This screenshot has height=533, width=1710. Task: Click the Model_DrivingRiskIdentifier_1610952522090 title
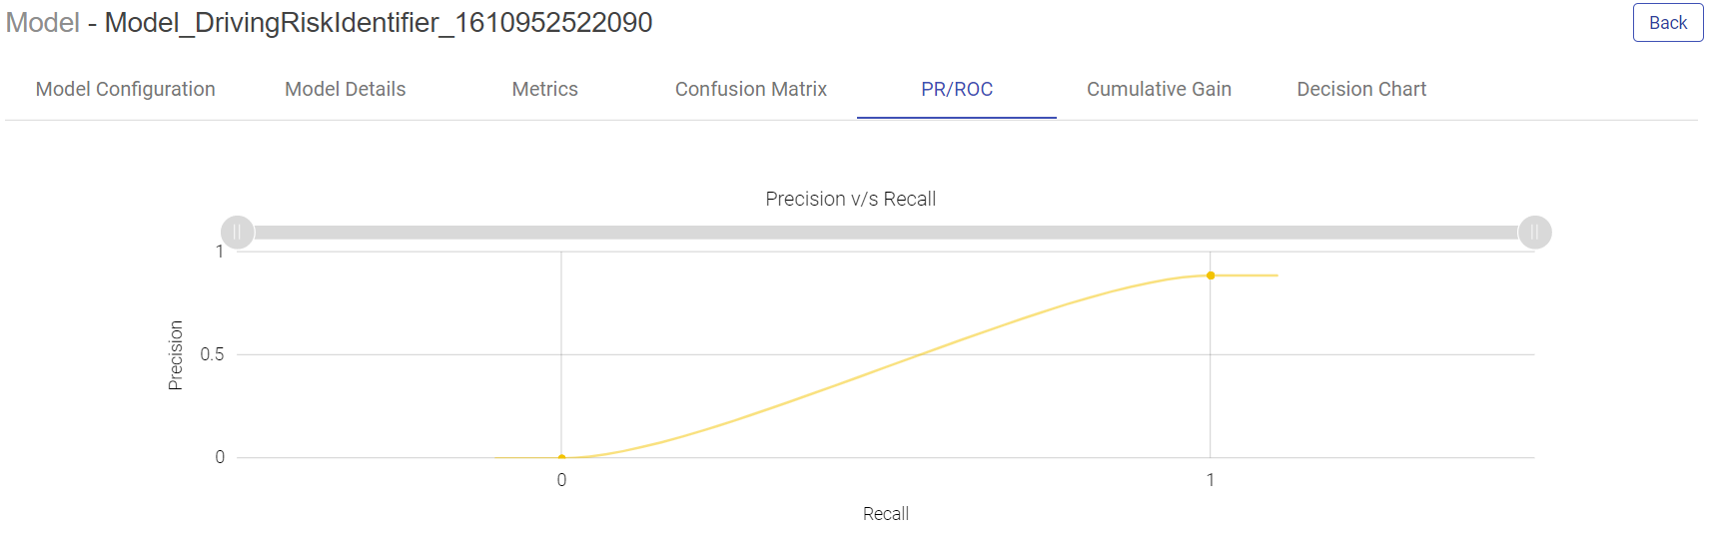379,23
